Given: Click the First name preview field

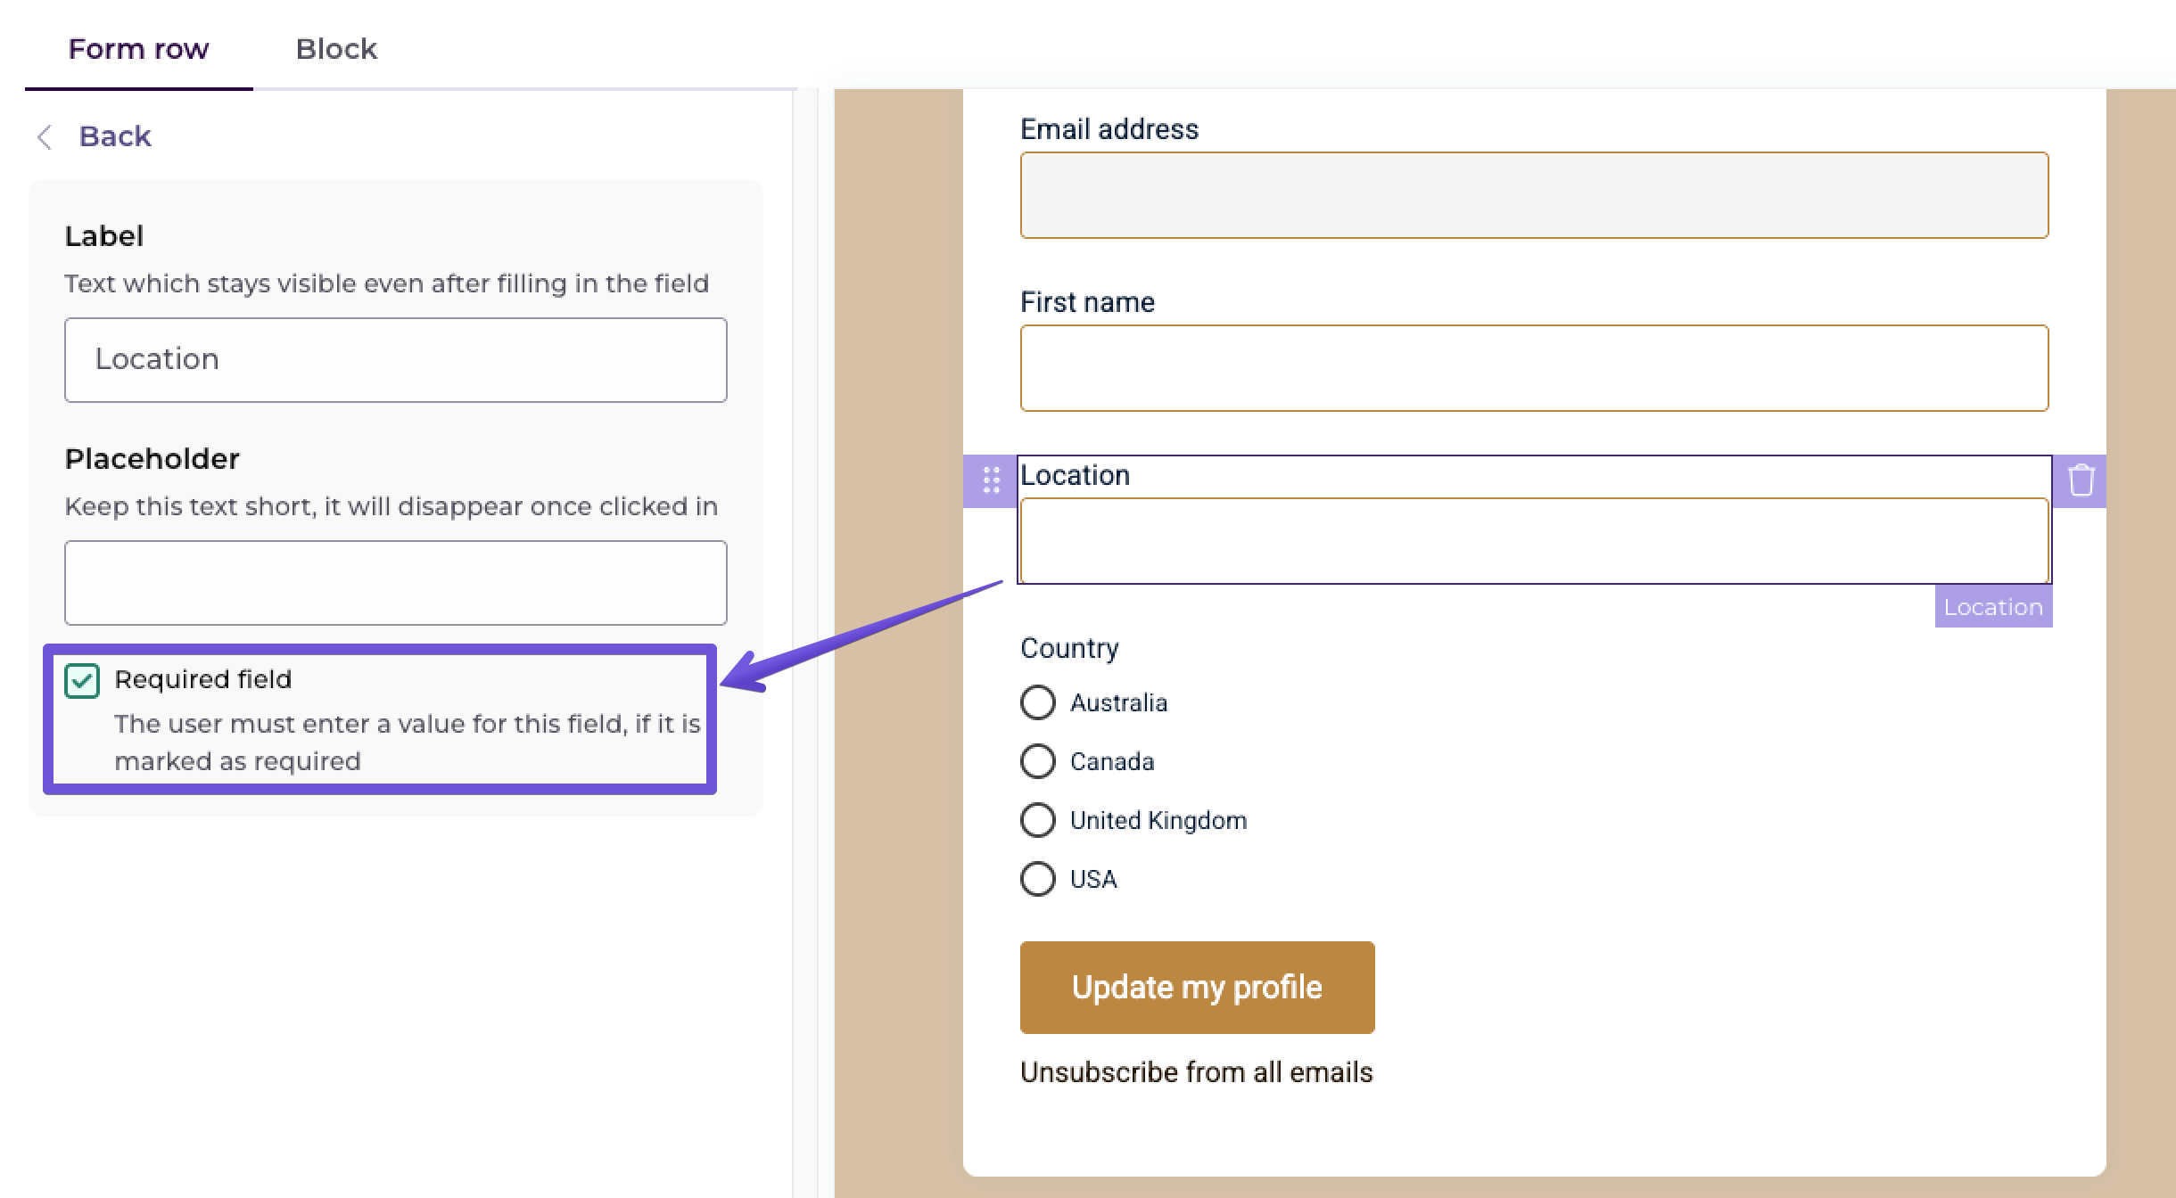Looking at the screenshot, I should [1534, 368].
